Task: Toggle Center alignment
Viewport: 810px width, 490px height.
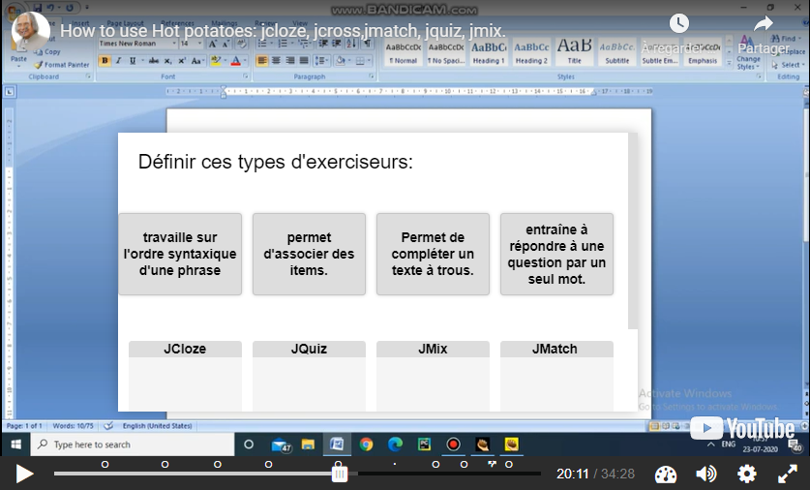Action: point(276,61)
